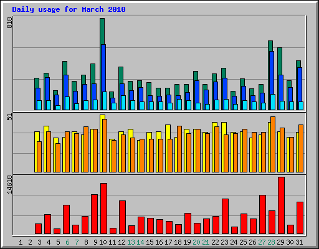This screenshot has width=319, height=249.
Task: Click the blue bar for day 10
Action: pos(103,68)
